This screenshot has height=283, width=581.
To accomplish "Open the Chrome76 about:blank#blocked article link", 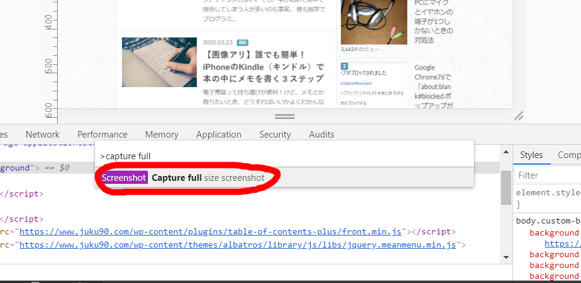I will tap(434, 87).
